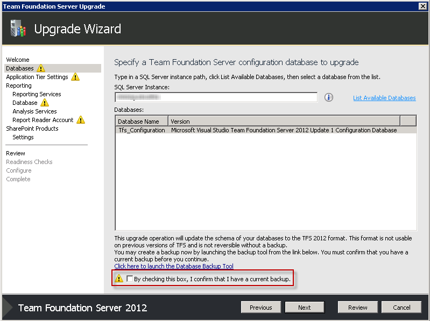Viewport: 430px width, 321px height.
Task: Click the Previous button
Action: click(x=261, y=308)
